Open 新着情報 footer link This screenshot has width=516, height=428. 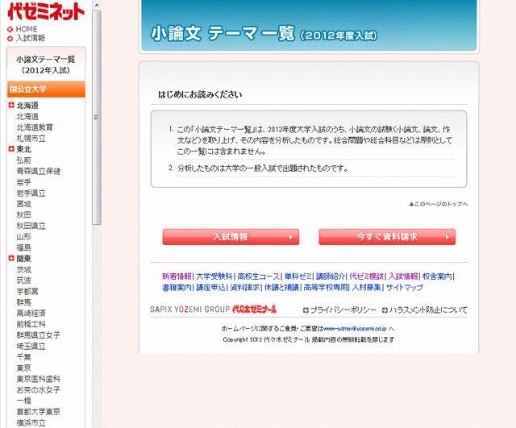(x=177, y=276)
